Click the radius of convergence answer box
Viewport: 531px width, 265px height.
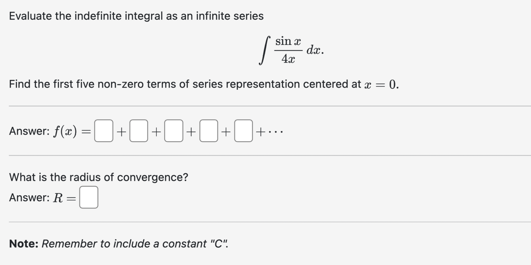click(x=89, y=197)
